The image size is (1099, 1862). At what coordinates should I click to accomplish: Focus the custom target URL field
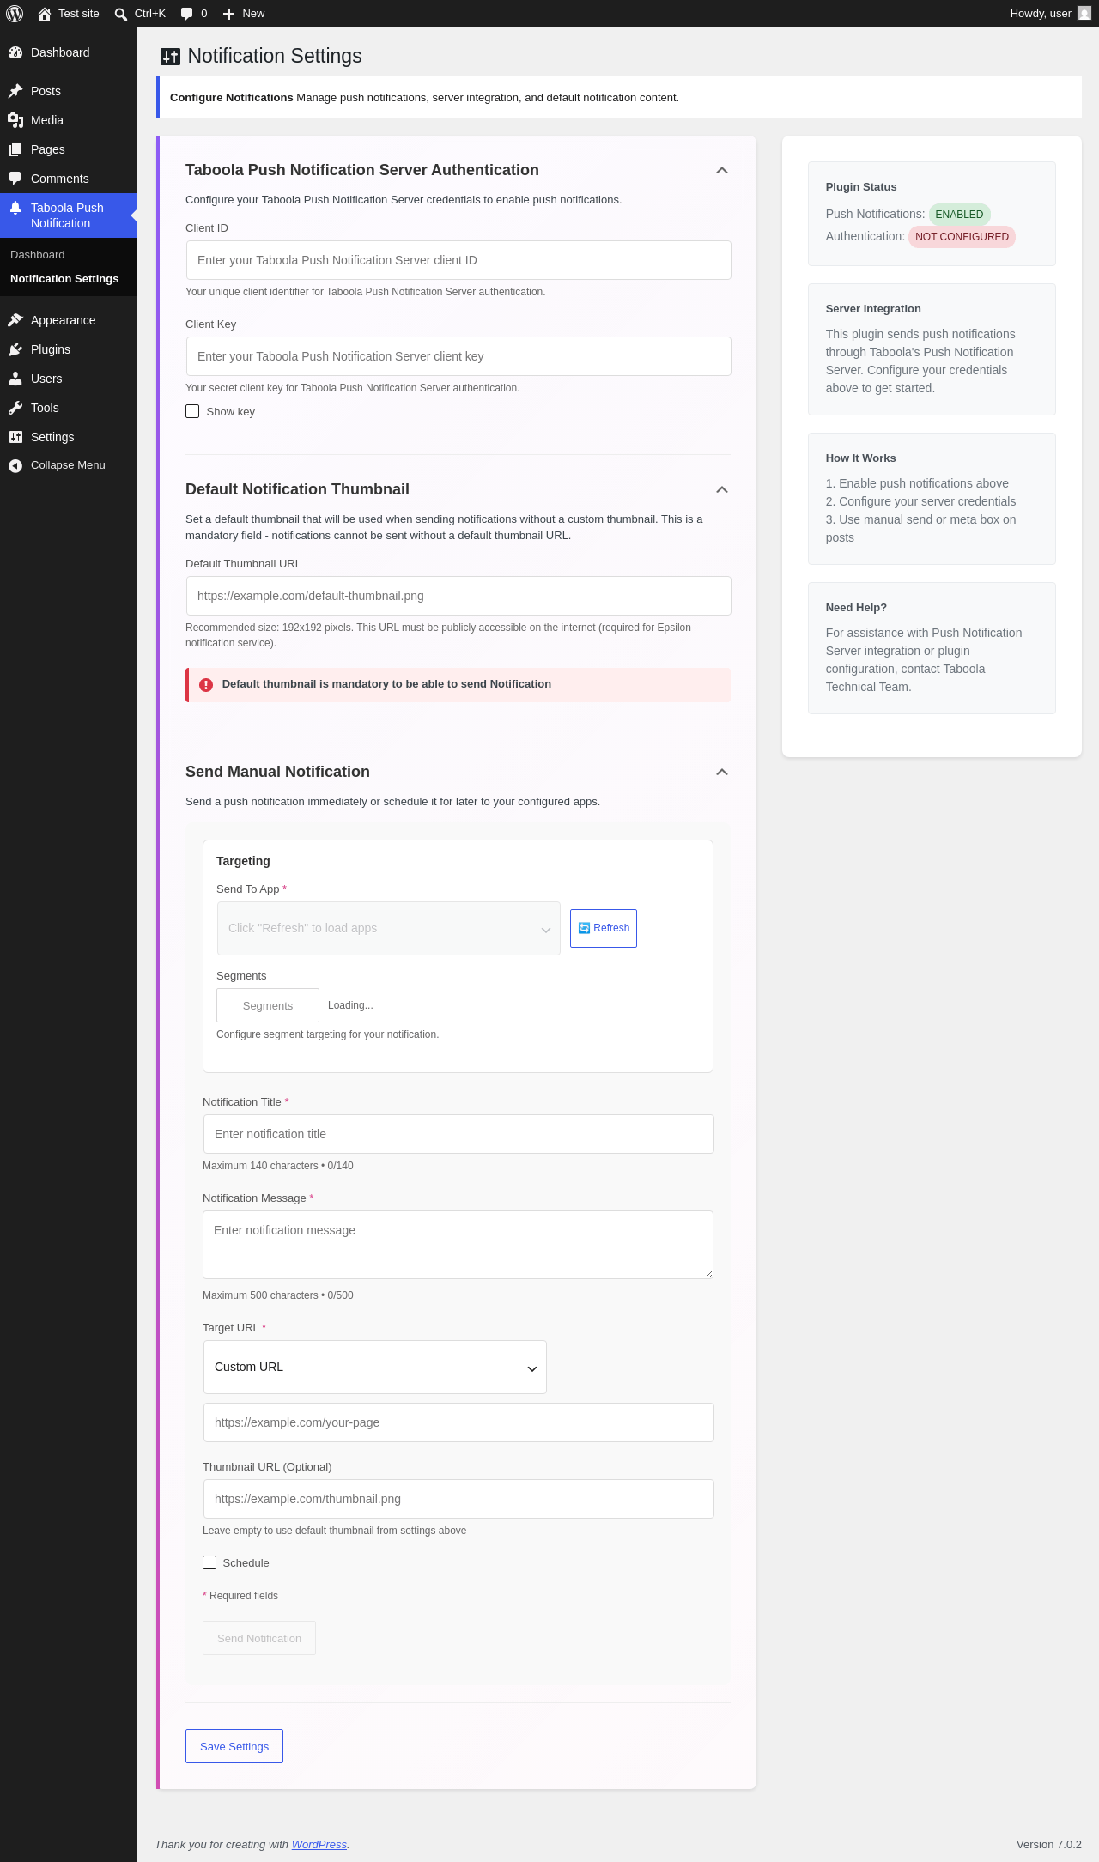[x=458, y=1422]
